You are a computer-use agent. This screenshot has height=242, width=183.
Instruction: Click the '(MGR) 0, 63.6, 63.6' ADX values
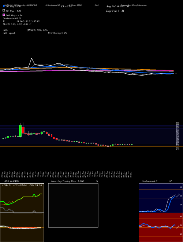pyautogui.click(x=37, y=30)
